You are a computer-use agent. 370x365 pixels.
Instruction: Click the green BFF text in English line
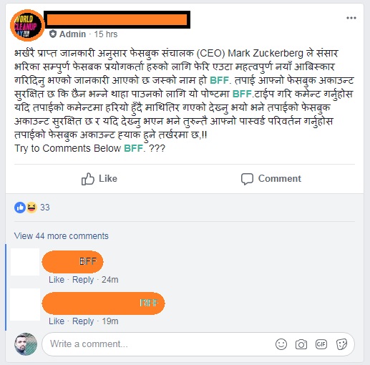click(x=133, y=148)
